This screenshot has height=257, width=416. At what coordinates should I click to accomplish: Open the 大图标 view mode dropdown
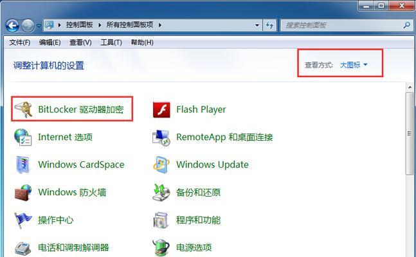(354, 65)
